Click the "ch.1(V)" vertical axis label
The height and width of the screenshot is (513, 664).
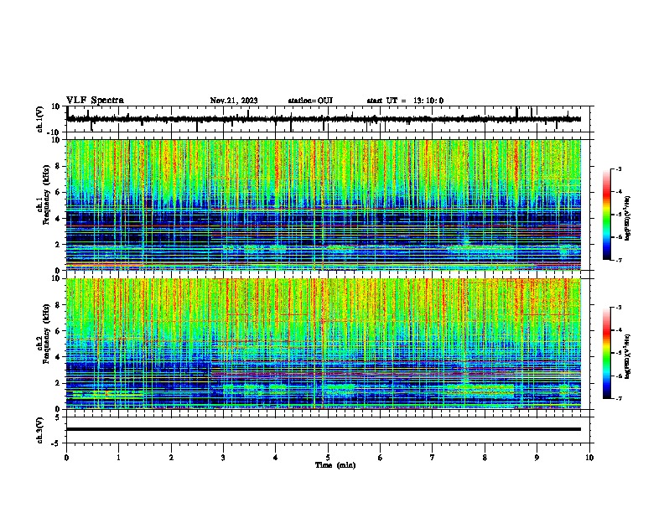coord(40,119)
